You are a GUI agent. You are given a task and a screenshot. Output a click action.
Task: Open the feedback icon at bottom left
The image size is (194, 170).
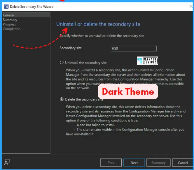7,162
